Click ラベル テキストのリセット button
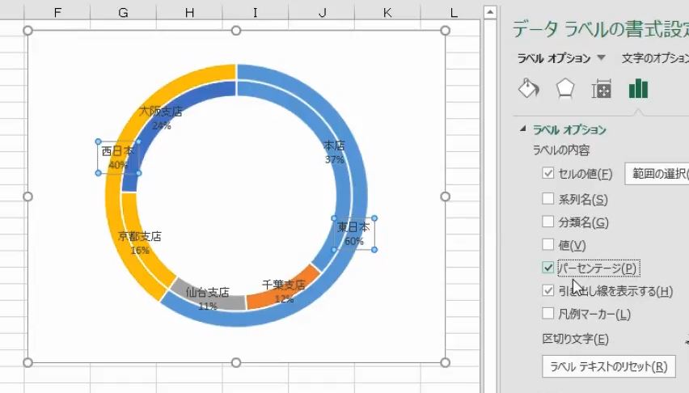The height and width of the screenshot is (393, 689). tap(609, 366)
